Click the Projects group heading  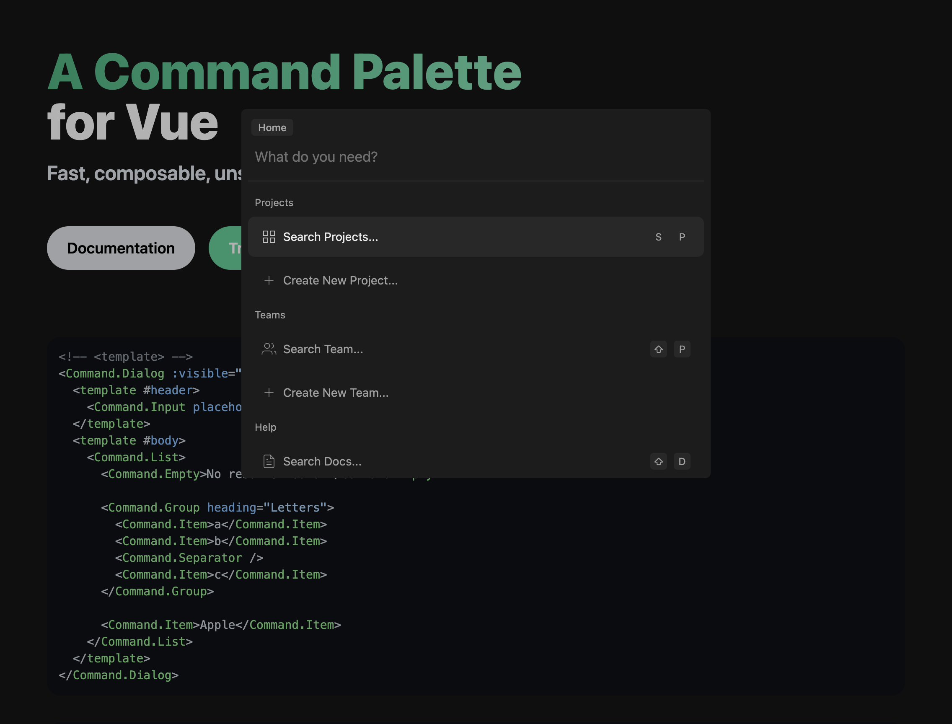[274, 202]
